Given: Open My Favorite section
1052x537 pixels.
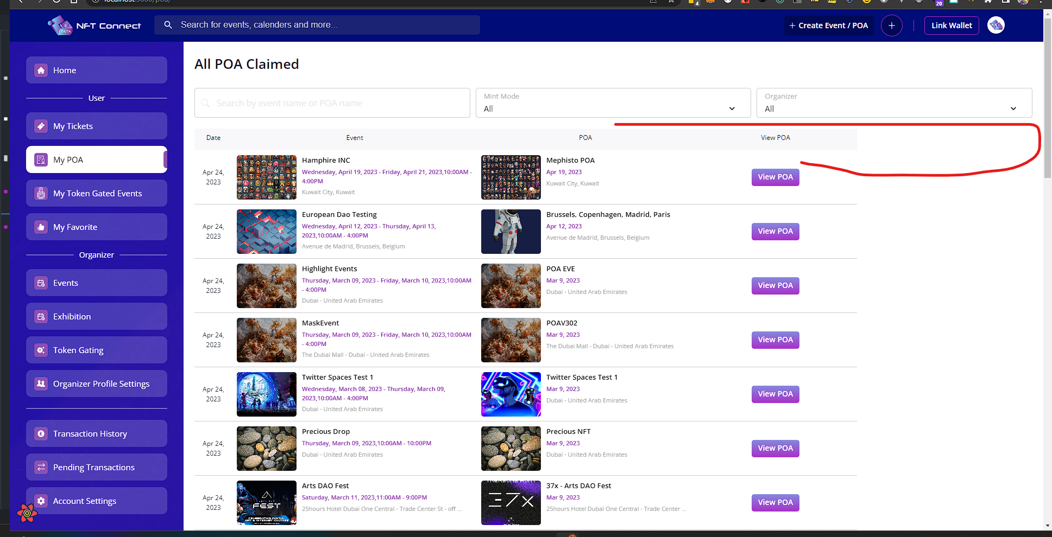Looking at the screenshot, I should [x=97, y=227].
